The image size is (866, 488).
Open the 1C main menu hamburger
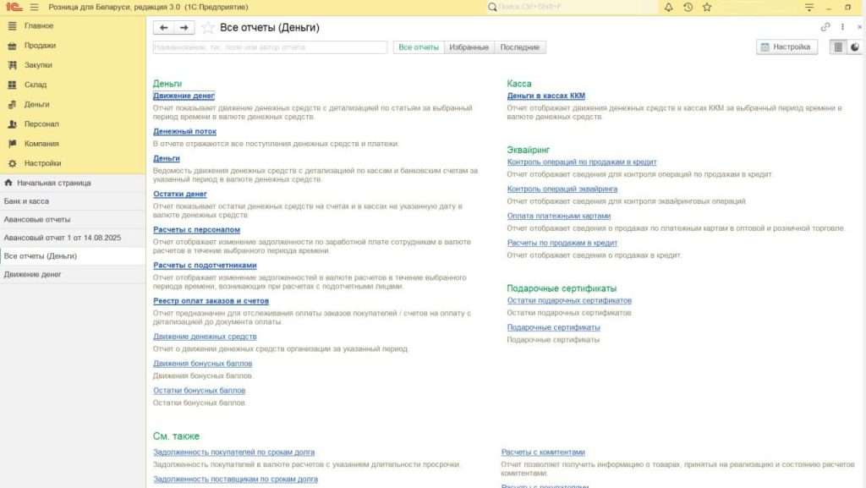point(34,7)
